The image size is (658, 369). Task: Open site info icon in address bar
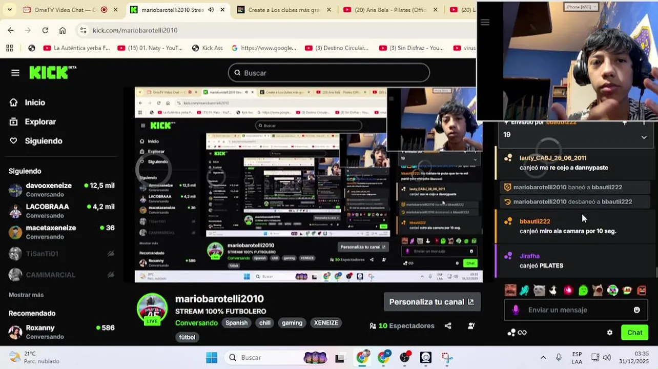(x=84, y=30)
